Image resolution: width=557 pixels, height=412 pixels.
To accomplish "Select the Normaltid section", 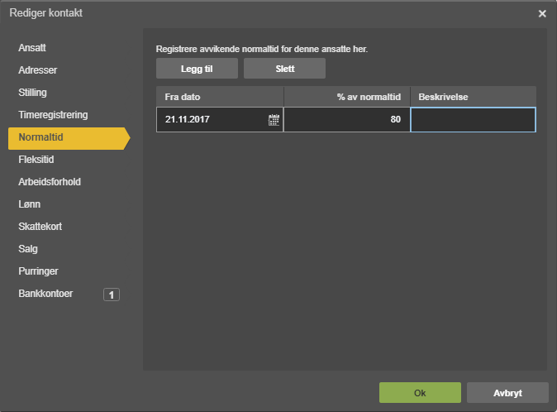I will pos(69,138).
